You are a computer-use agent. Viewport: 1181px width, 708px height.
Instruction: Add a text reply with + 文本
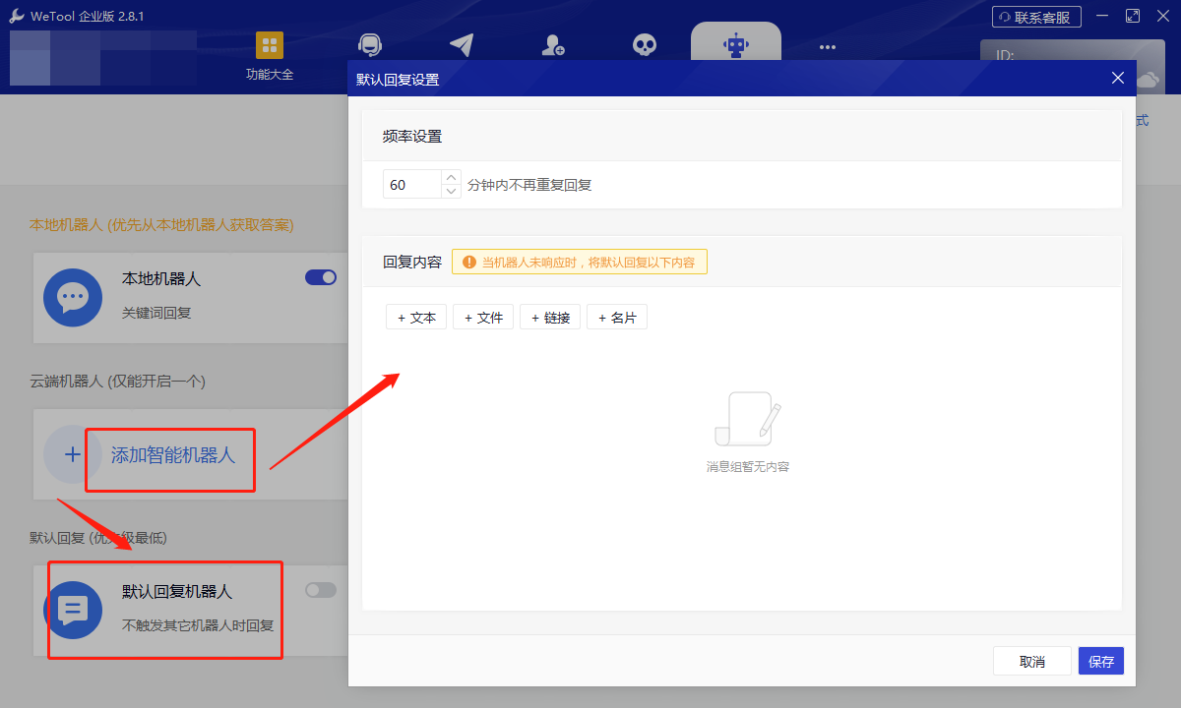click(416, 317)
